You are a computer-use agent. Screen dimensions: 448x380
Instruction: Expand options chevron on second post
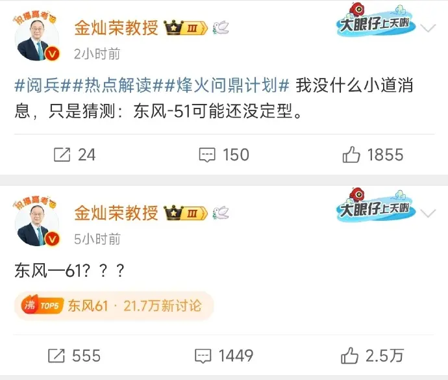pyautogui.click(x=428, y=213)
